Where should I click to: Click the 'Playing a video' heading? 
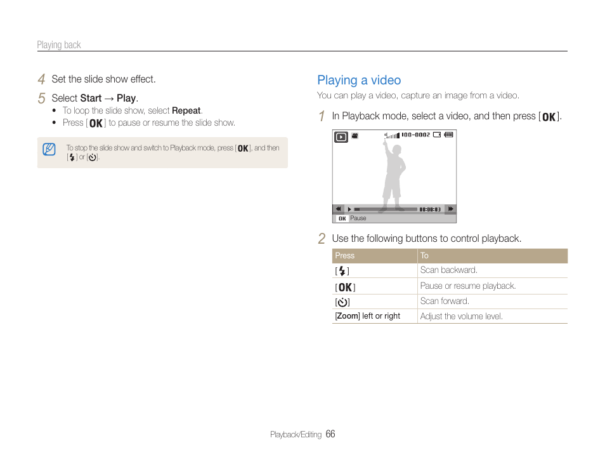click(x=359, y=81)
